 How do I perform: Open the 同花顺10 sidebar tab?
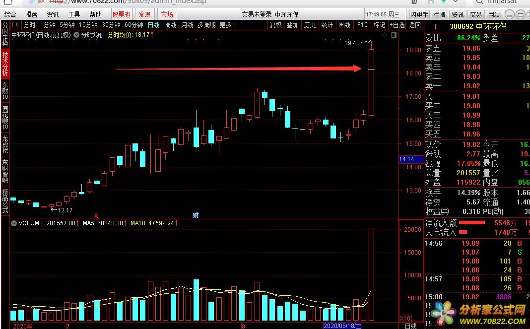[x=5, y=118]
